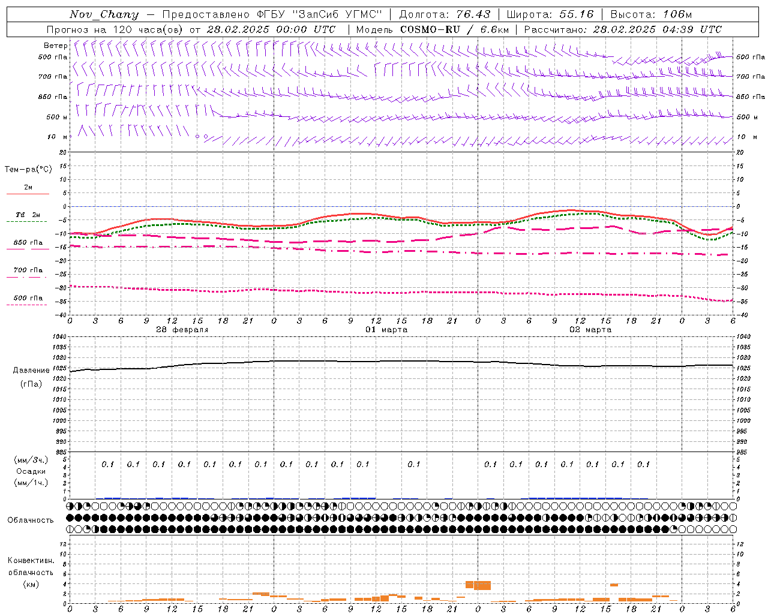Click 'Прогноз на 120 часа(ов)' forecast text
This screenshot has height=614, width=768.
click(115, 29)
